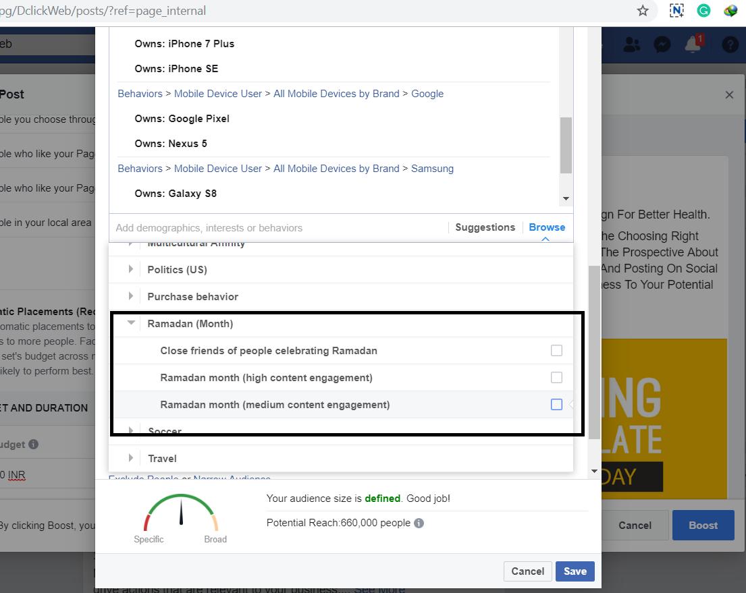Click Behaviors link in the Google breadcrumb
Image resolution: width=746 pixels, height=593 pixels.
(x=140, y=94)
